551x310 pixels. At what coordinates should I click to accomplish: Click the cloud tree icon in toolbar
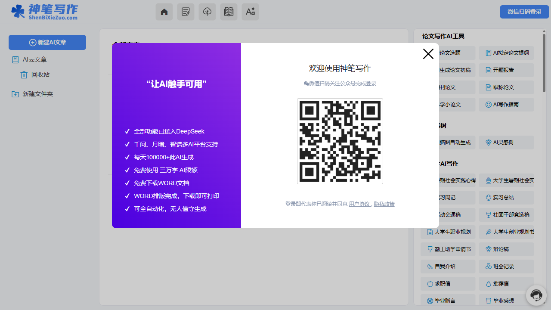pos(207,12)
